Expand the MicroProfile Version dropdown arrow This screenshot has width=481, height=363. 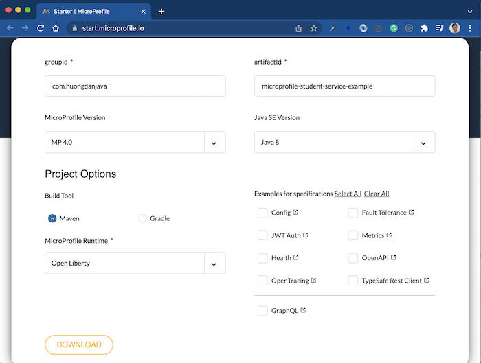214,143
